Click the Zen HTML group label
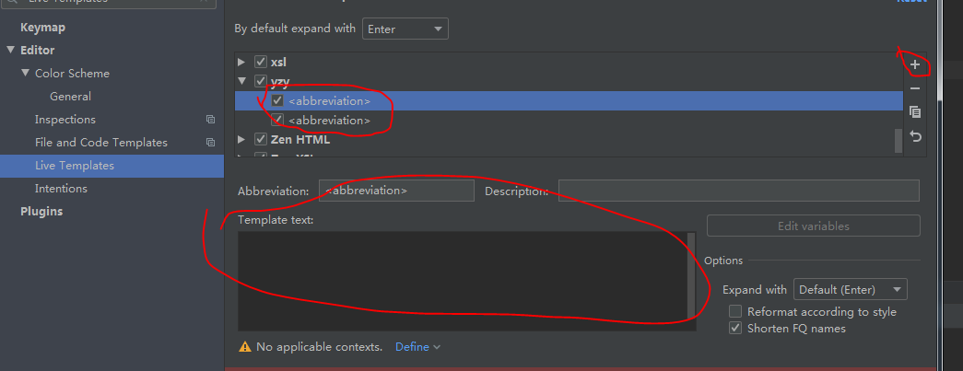 pos(300,140)
